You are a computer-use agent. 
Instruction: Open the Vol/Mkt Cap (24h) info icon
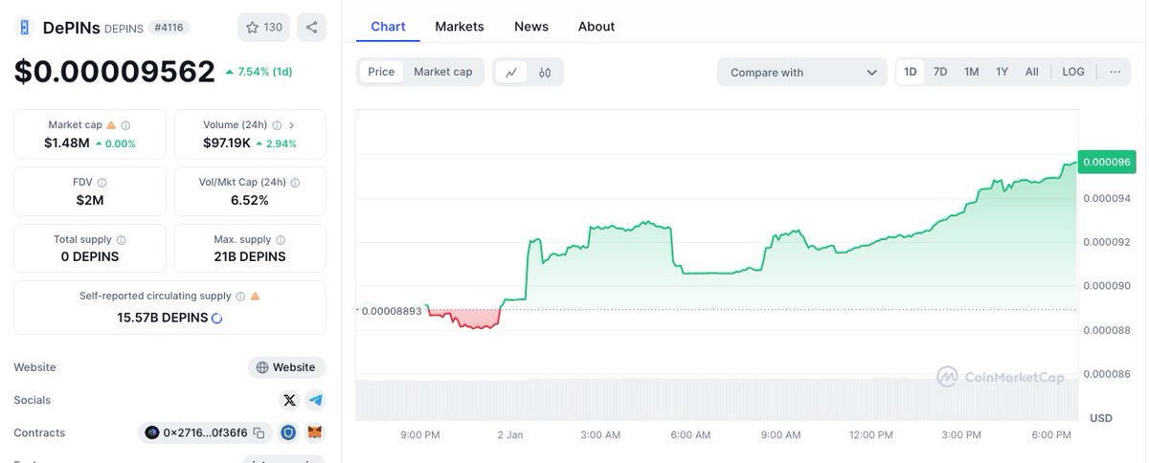pyautogui.click(x=295, y=183)
